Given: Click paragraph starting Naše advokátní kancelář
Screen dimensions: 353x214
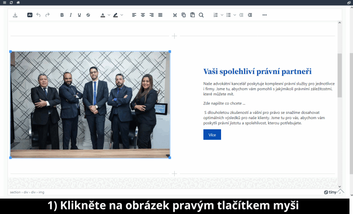Looking at the screenshot, I should pos(269,89).
